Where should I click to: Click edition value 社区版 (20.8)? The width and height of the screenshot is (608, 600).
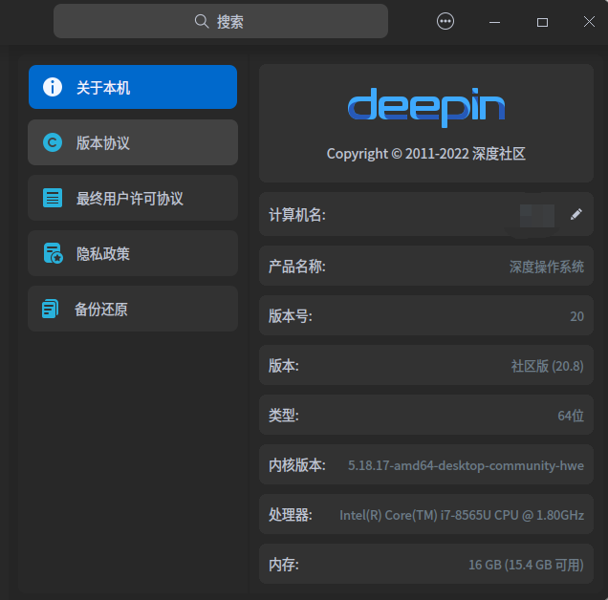pos(547,366)
